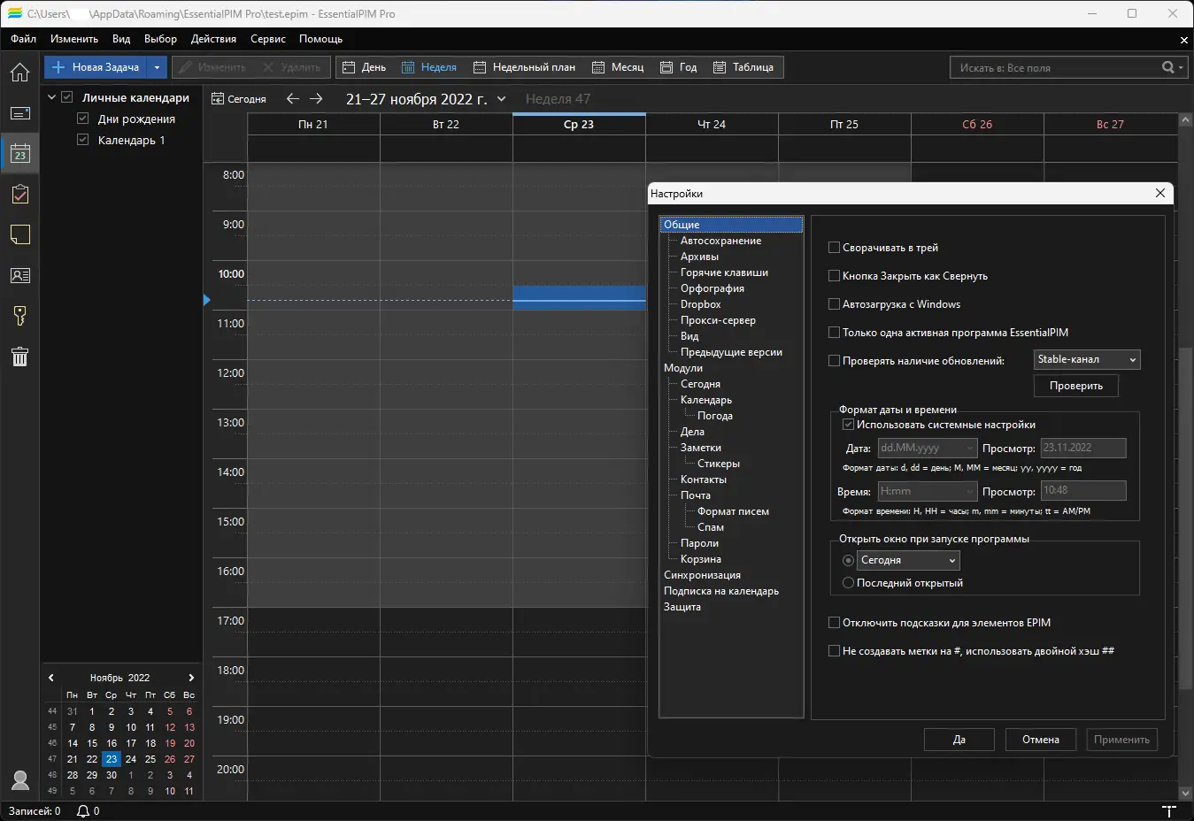Enable "Автозагрузка с Windows" checkbox
The width and height of the screenshot is (1194, 821).
[834, 304]
